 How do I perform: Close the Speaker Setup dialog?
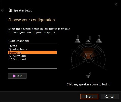point(116,4)
